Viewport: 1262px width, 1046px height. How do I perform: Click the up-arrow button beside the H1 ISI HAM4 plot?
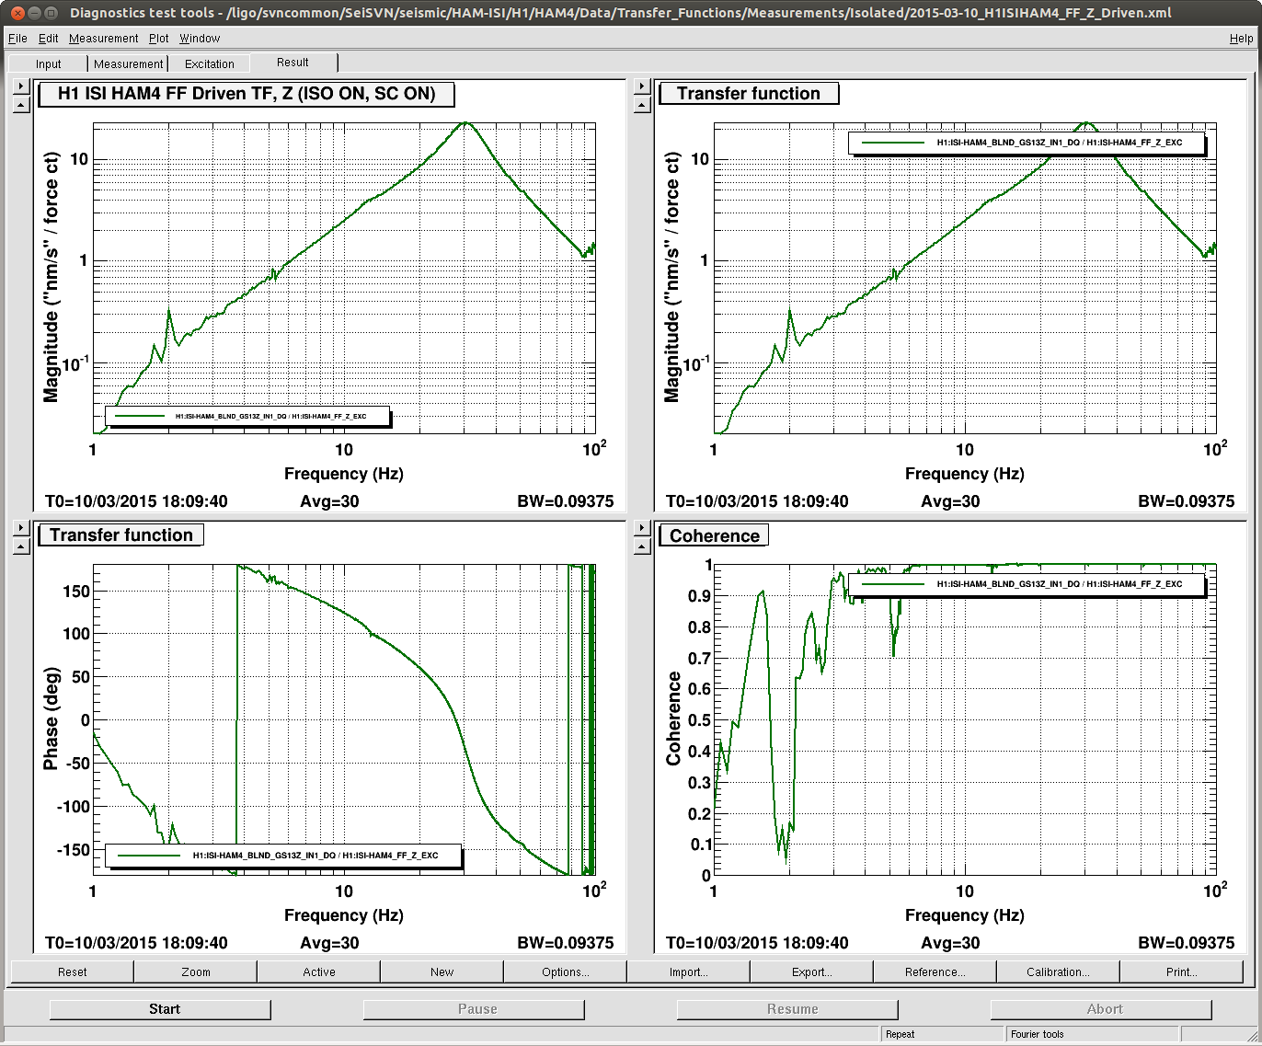(21, 105)
